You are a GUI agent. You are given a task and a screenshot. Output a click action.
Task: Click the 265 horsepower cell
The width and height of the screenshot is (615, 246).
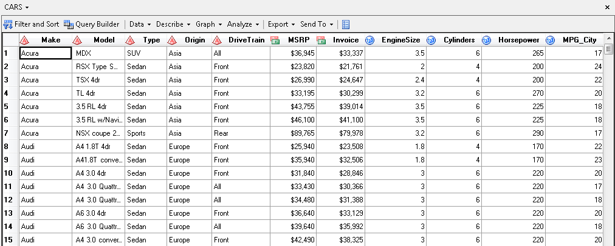tap(514, 53)
